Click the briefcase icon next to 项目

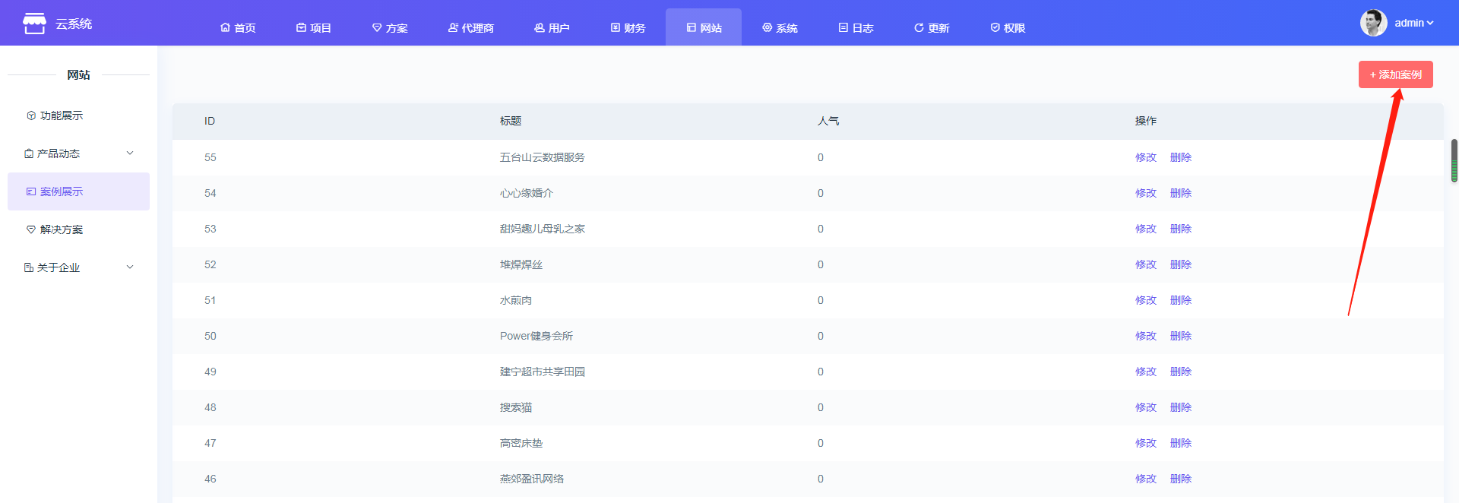click(x=301, y=27)
